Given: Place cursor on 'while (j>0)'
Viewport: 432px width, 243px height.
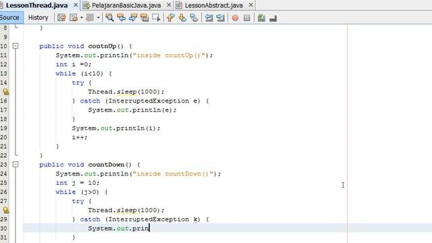Looking at the screenshot, I should pyautogui.click(x=77, y=192).
